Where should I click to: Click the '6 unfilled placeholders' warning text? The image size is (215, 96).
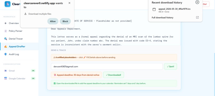[x=66, y=57]
